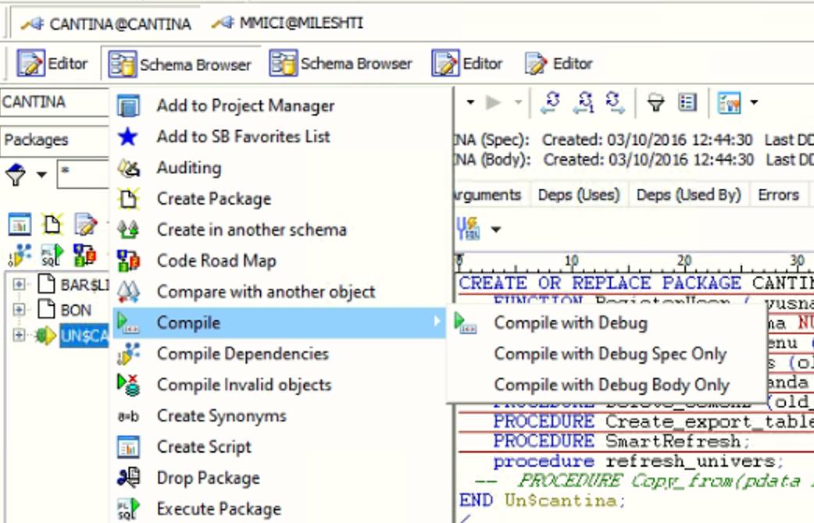This screenshot has width=814, height=523.
Task: Expand the BON package tree node
Action: [x=19, y=310]
